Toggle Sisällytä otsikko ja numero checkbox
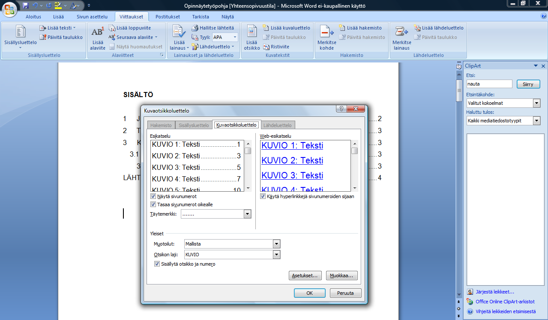Image resolution: width=548 pixels, height=320 pixels. pyautogui.click(x=157, y=264)
